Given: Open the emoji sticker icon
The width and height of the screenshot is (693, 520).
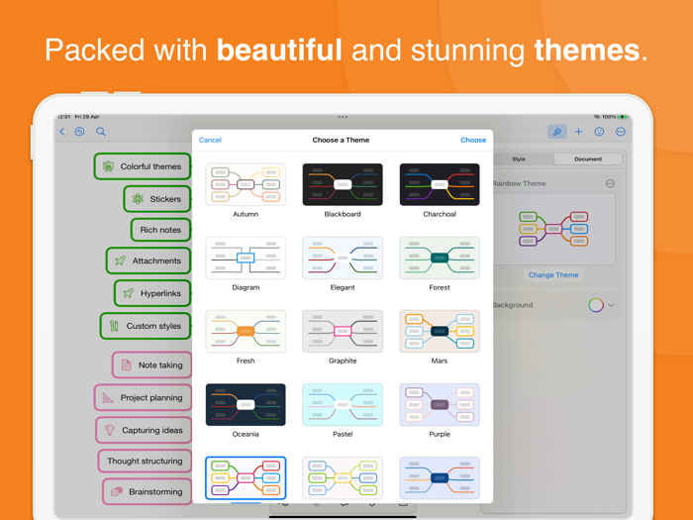Looking at the screenshot, I should point(599,132).
